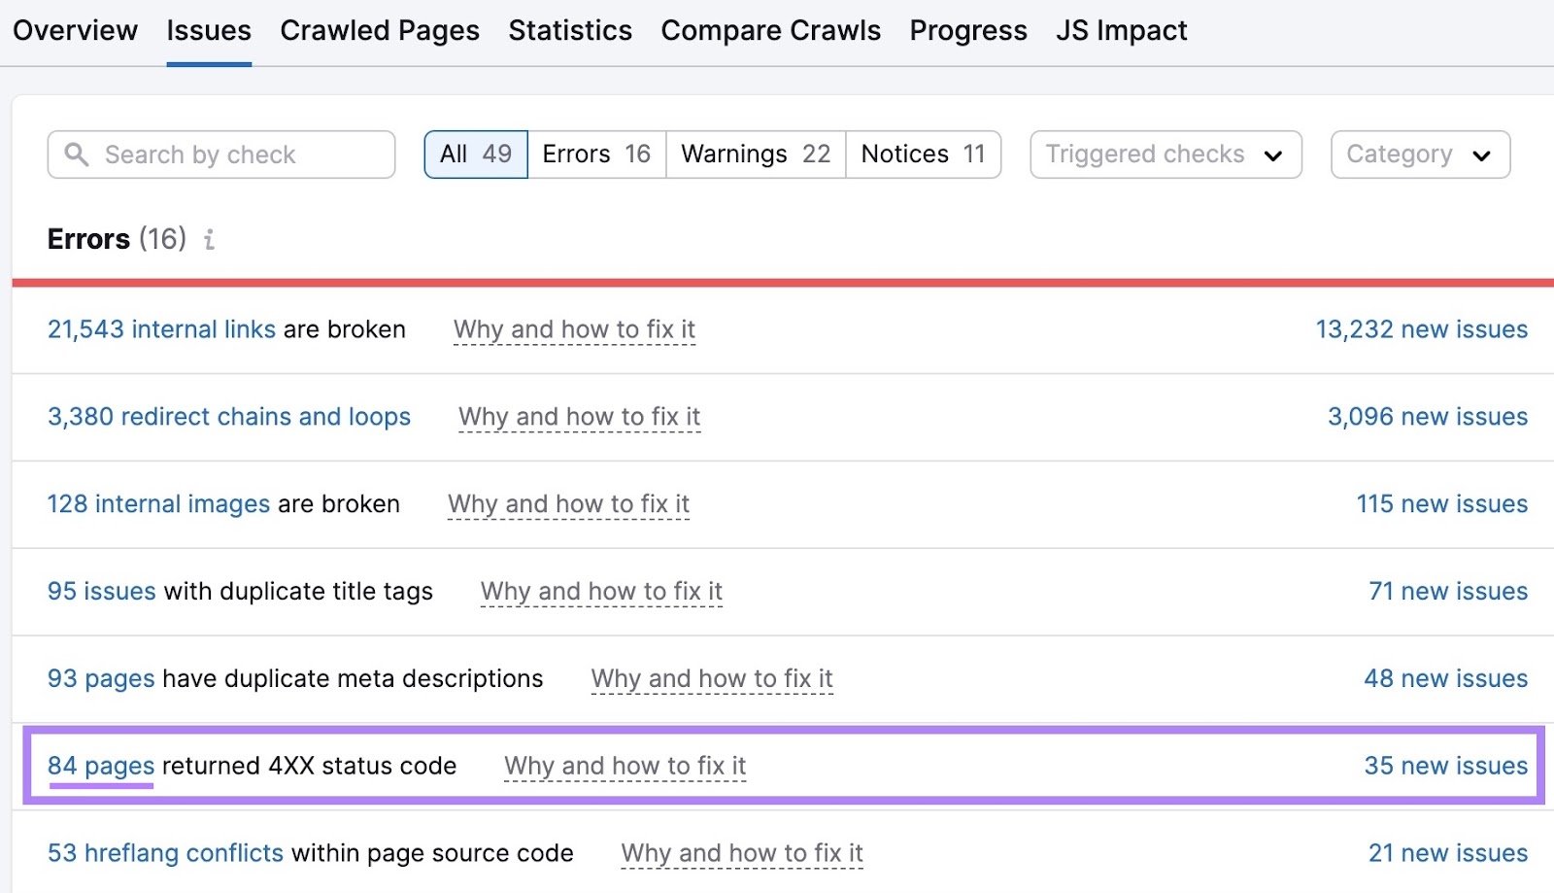Open the 95 issues duplicate title tags link
This screenshot has height=893, width=1554.
click(101, 592)
